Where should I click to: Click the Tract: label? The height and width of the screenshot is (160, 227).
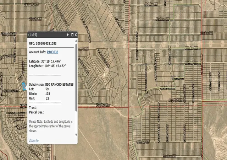tap(33, 108)
